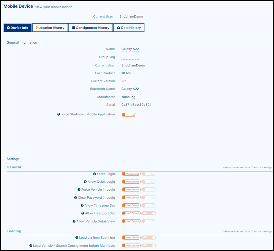274x251 pixels.
Task: Click the gear icon in Device Info tab
Action: (x=8, y=28)
